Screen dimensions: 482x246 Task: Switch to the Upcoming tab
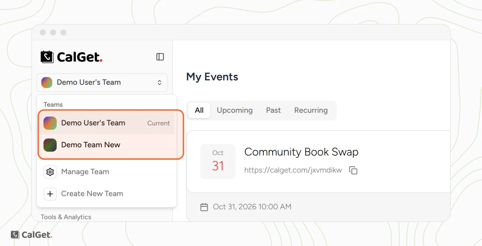pos(235,110)
